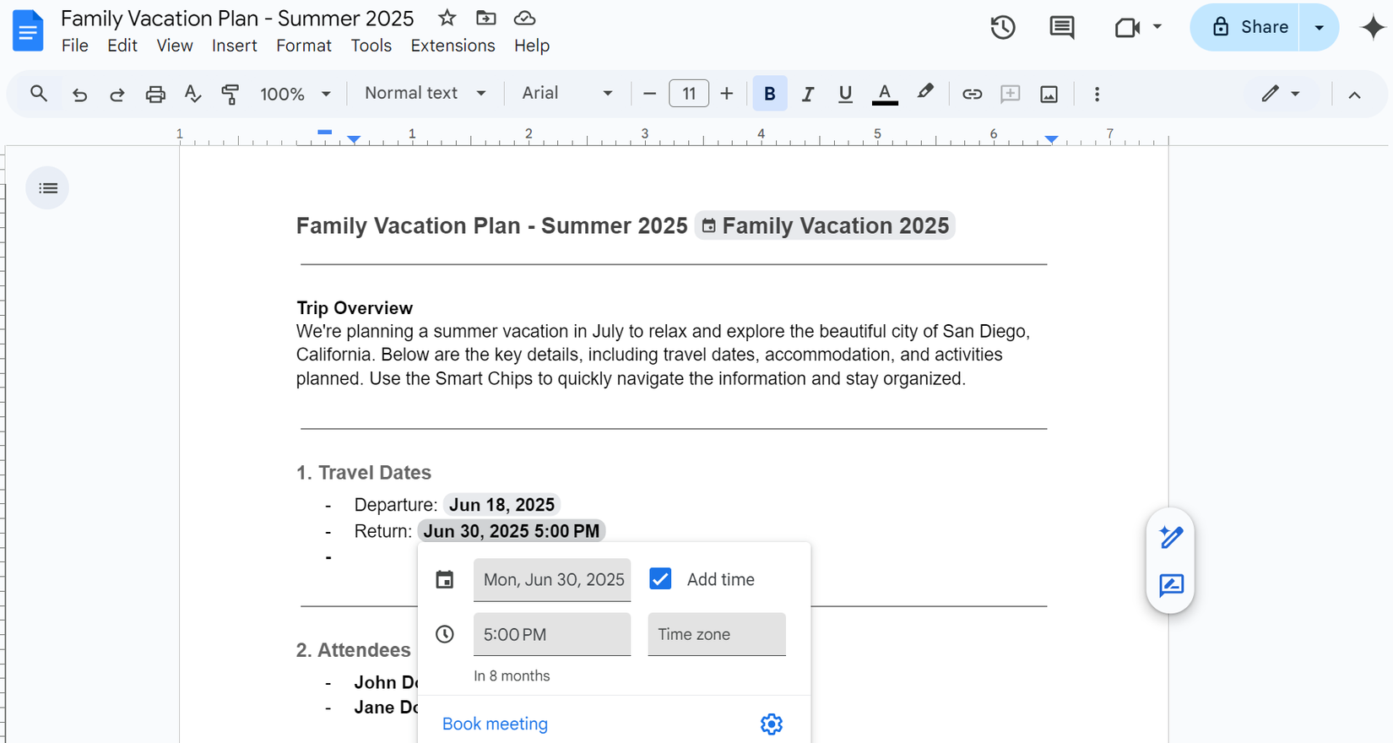Click the insert image icon
The width and height of the screenshot is (1393, 743).
[1049, 94]
